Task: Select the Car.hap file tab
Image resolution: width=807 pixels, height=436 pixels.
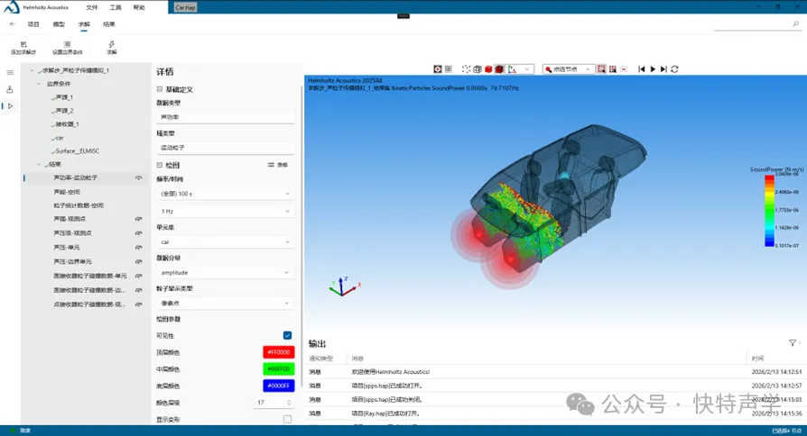Action: click(185, 7)
